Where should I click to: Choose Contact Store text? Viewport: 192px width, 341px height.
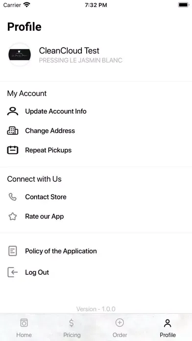(x=46, y=197)
